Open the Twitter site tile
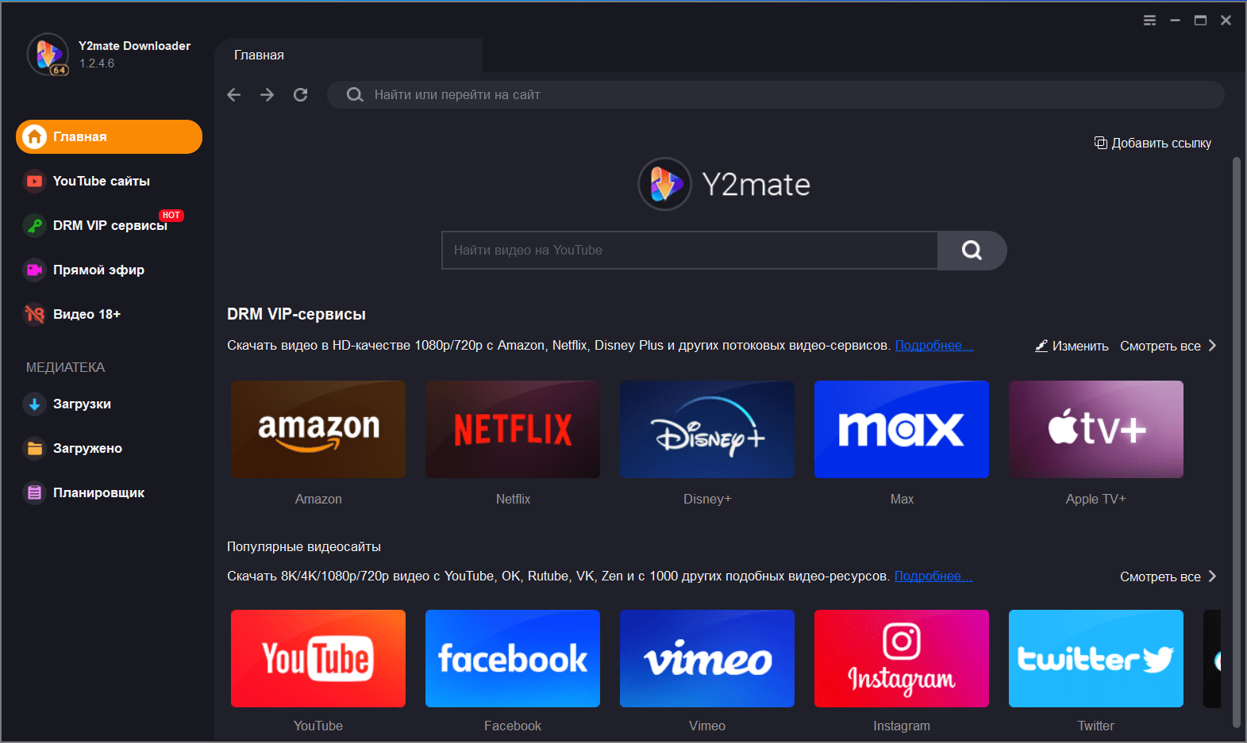Image resolution: width=1247 pixels, height=743 pixels. point(1096,659)
